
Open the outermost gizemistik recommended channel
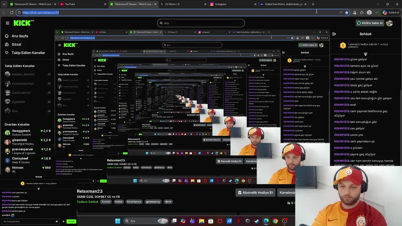tap(28, 142)
